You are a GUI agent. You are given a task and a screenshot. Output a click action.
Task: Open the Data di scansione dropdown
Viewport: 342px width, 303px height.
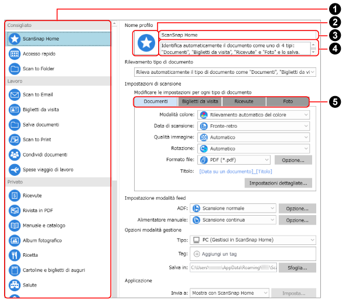click(254, 126)
